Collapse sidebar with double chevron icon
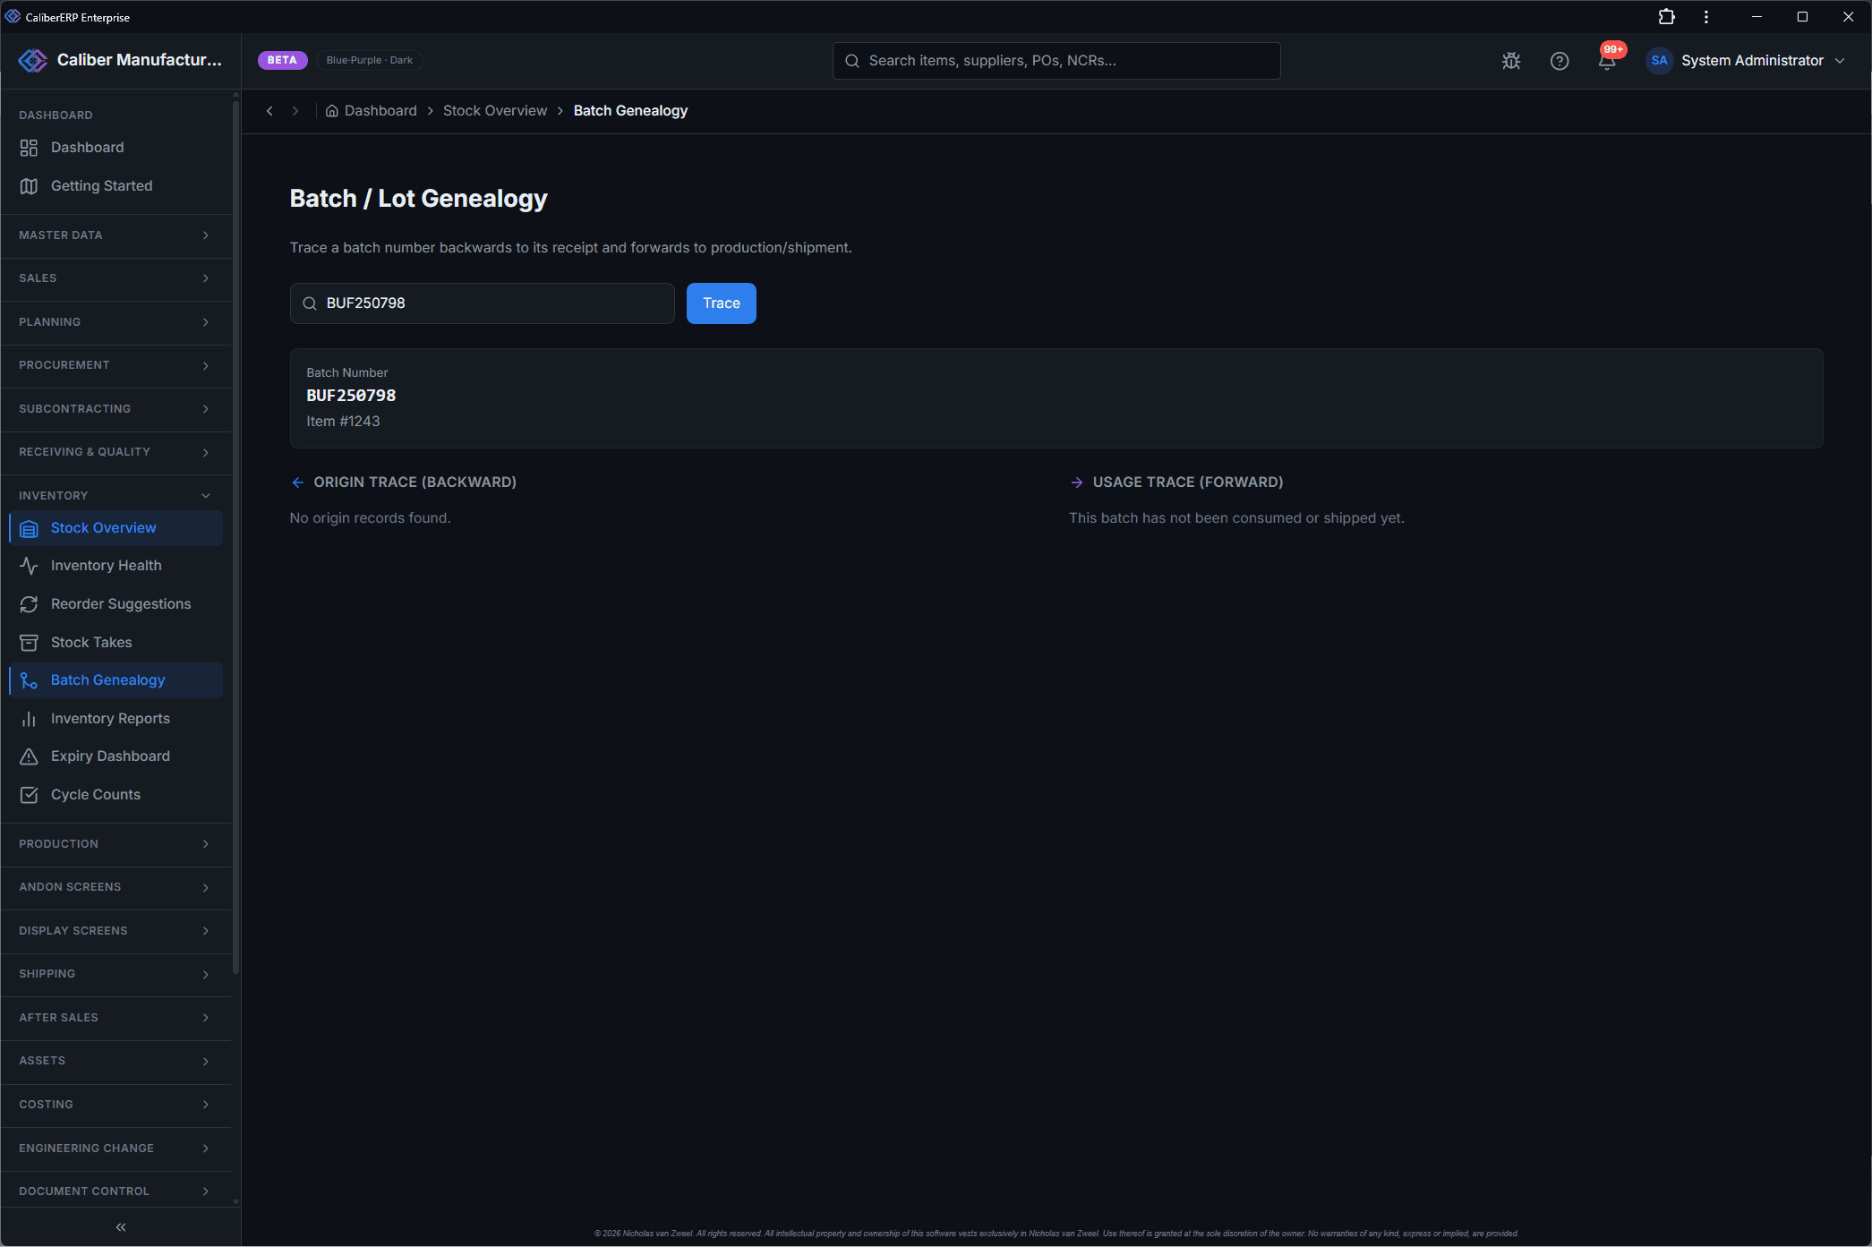Viewport: 1872px width, 1247px height. coord(121,1227)
